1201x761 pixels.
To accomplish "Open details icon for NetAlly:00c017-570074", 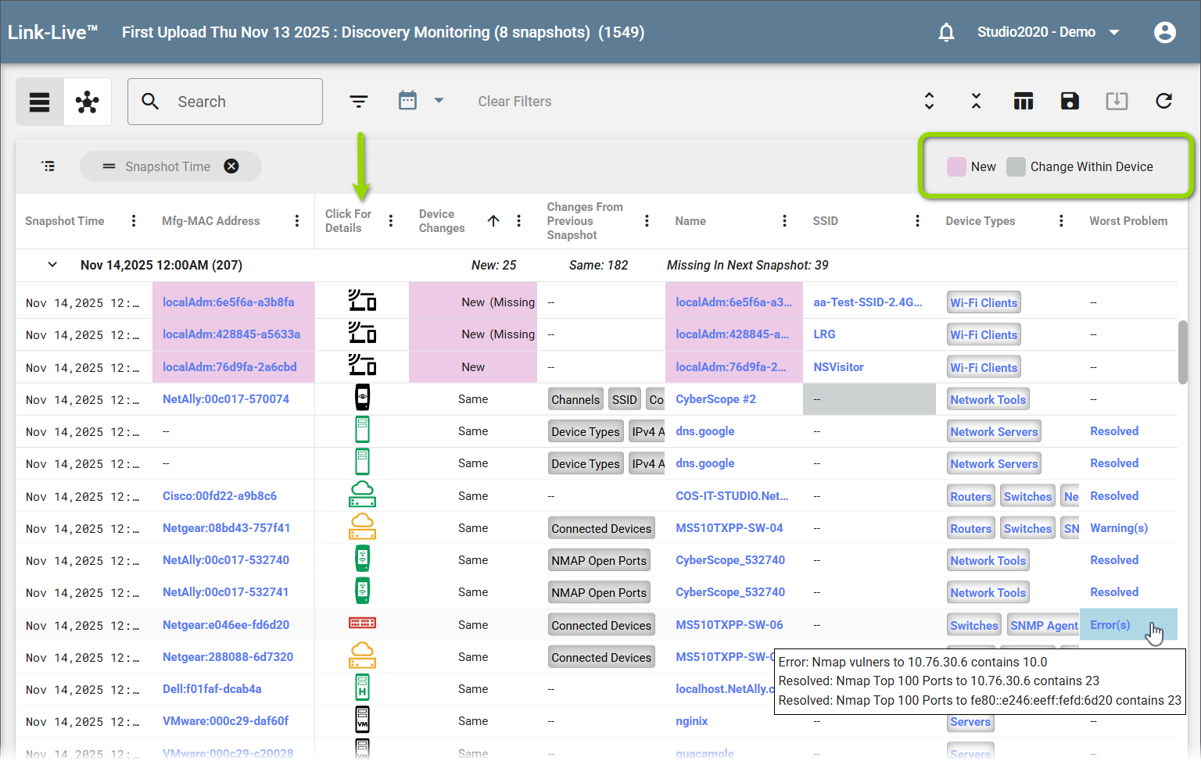I will [362, 398].
